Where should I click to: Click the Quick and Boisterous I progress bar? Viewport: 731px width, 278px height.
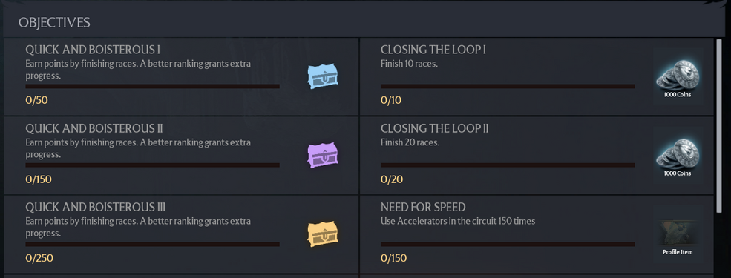click(152, 86)
